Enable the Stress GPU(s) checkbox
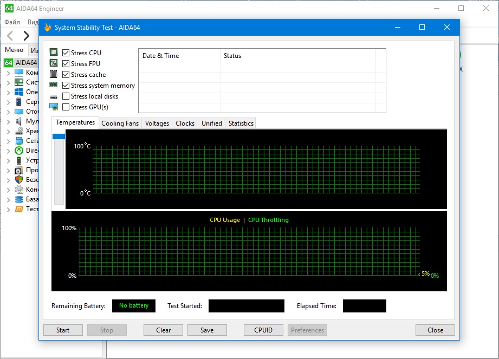Screen dimensions: 499x359 click(x=66, y=107)
